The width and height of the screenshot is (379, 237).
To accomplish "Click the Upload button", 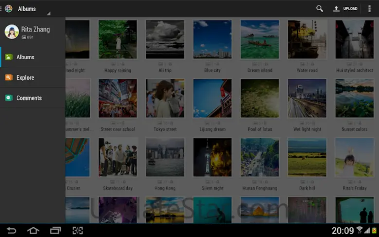I will pos(345,9).
